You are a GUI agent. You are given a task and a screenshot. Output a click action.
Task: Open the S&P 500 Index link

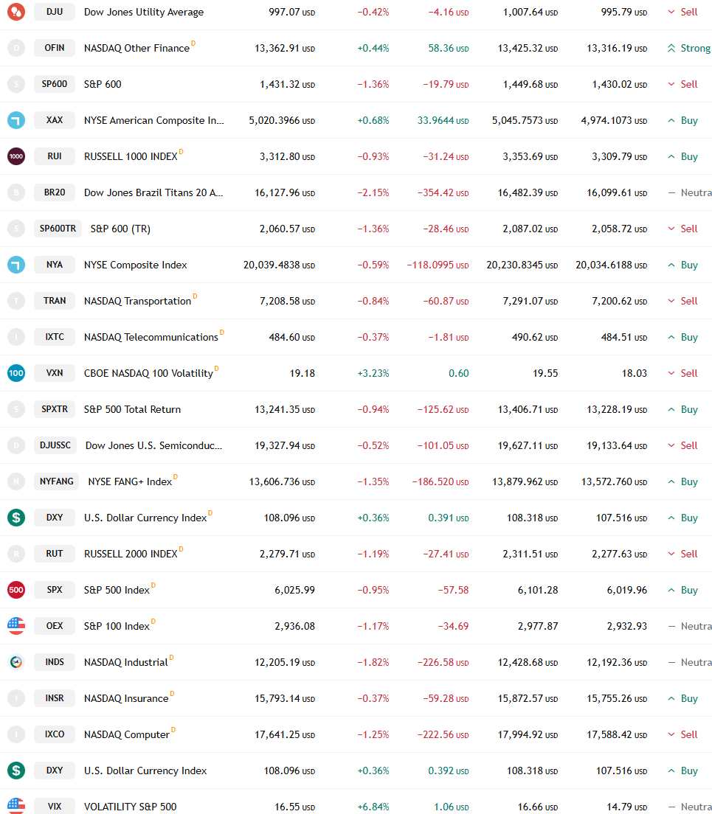(x=117, y=591)
